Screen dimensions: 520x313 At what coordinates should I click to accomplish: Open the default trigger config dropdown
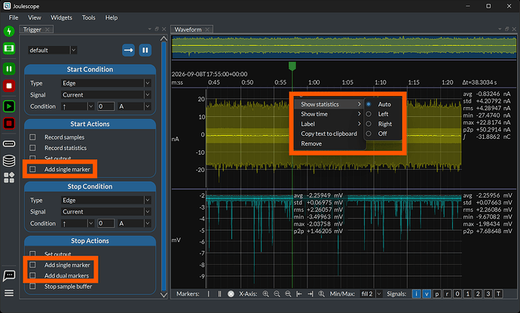[x=53, y=50]
